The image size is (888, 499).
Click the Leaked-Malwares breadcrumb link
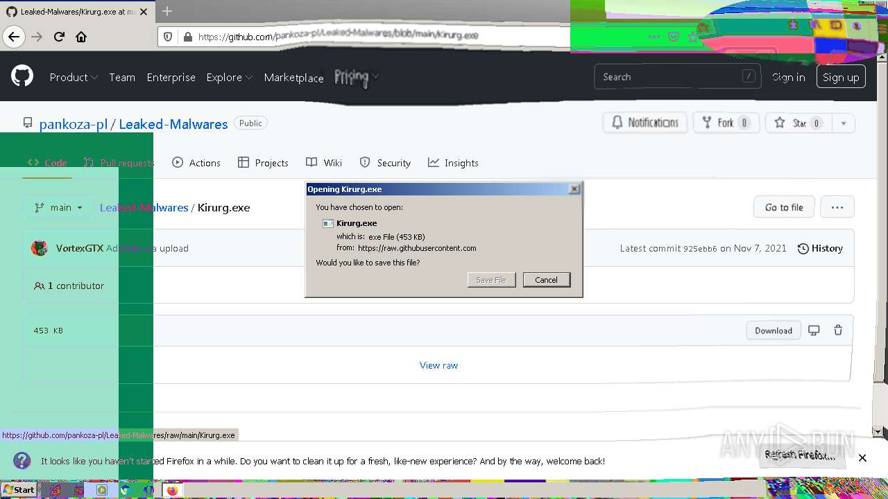coord(144,207)
